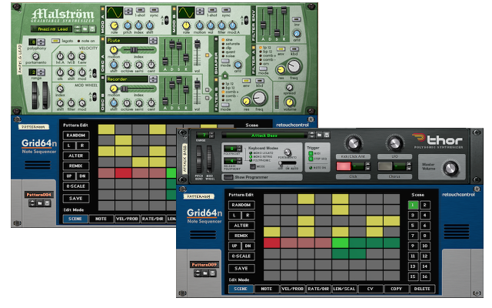Toggle Osc A on/off LED button
492x308 pixels.
[102, 39]
